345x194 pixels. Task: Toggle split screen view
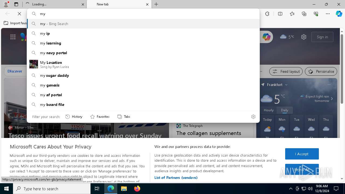point(280,14)
